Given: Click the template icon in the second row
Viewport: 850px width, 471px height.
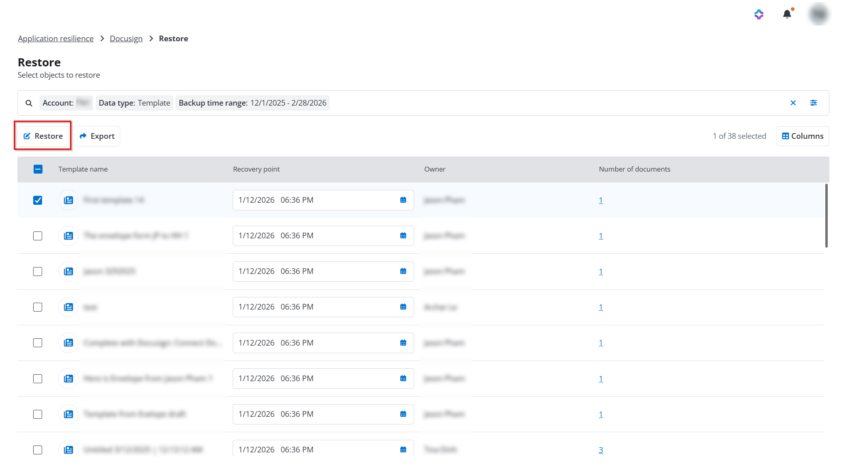Looking at the screenshot, I should [x=68, y=235].
